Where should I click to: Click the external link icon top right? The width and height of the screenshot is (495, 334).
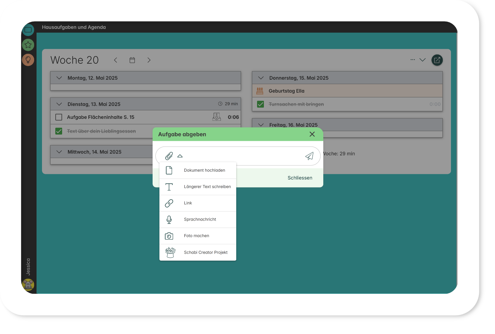(x=437, y=60)
